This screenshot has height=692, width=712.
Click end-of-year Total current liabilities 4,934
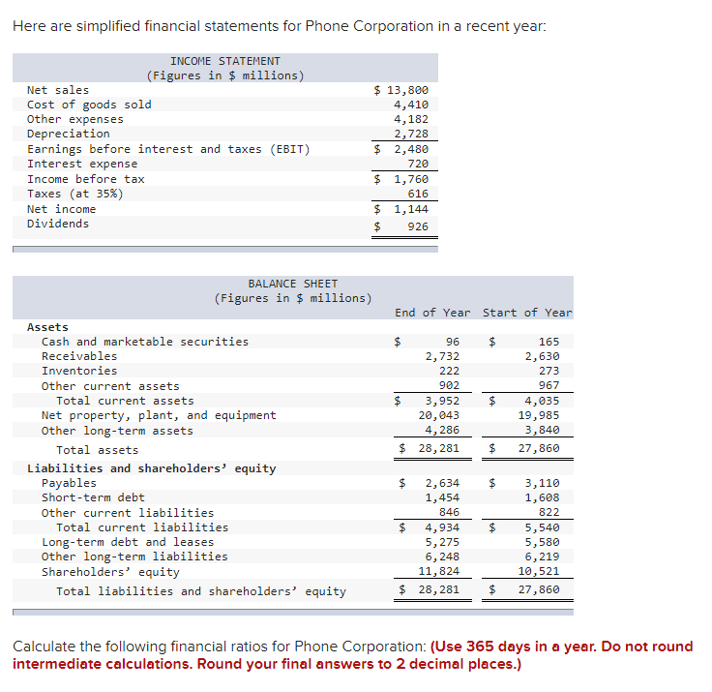click(x=442, y=527)
